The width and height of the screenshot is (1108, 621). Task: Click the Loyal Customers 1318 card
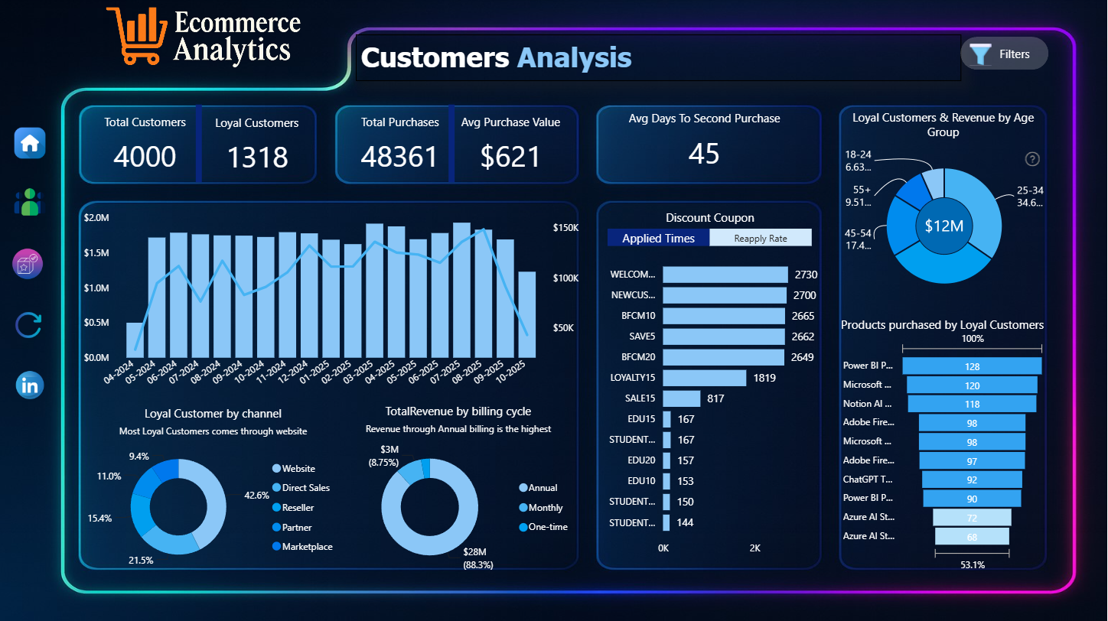(x=257, y=145)
